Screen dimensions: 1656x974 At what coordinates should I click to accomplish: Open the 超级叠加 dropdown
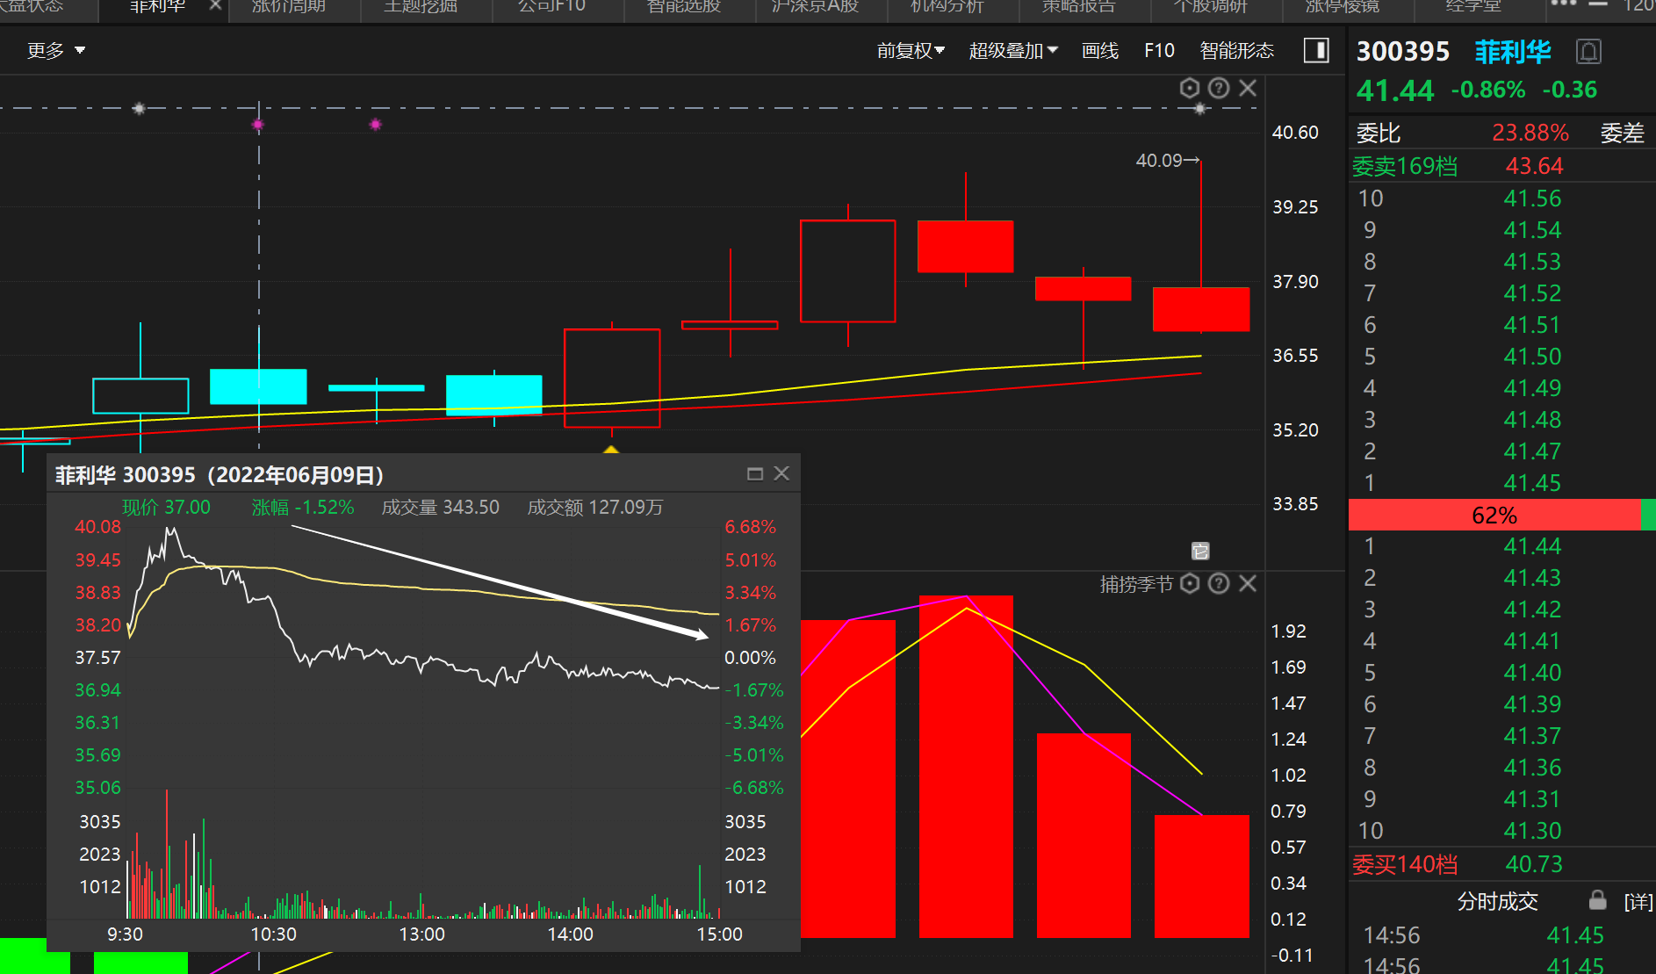tap(1013, 51)
